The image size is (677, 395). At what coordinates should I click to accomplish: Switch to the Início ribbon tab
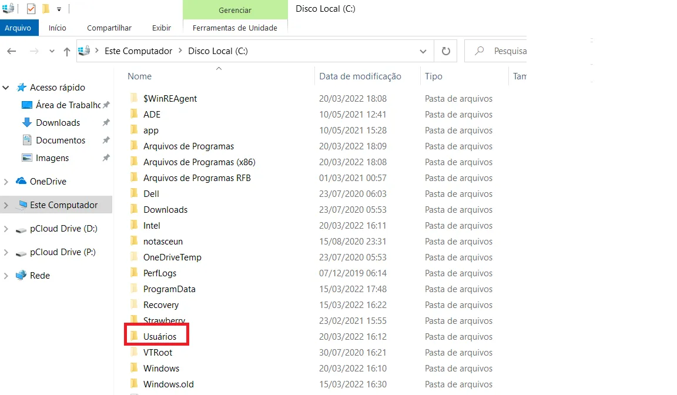coord(58,28)
